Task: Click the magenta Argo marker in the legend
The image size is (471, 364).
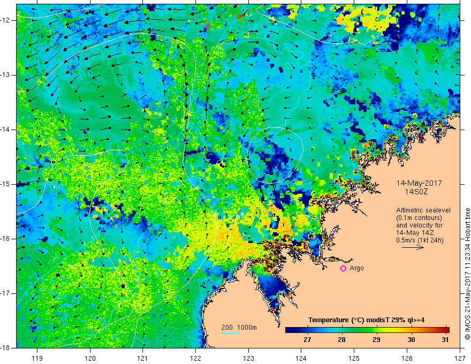Action: coord(343,268)
